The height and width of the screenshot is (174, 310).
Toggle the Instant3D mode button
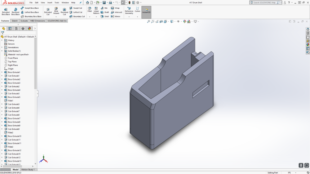click(146, 11)
